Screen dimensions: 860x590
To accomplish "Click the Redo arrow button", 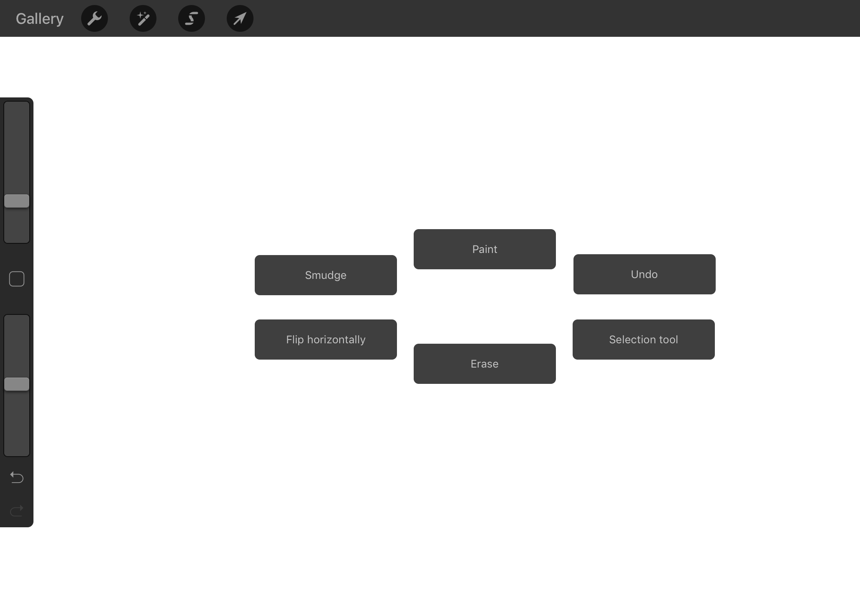I will point(16,510).
